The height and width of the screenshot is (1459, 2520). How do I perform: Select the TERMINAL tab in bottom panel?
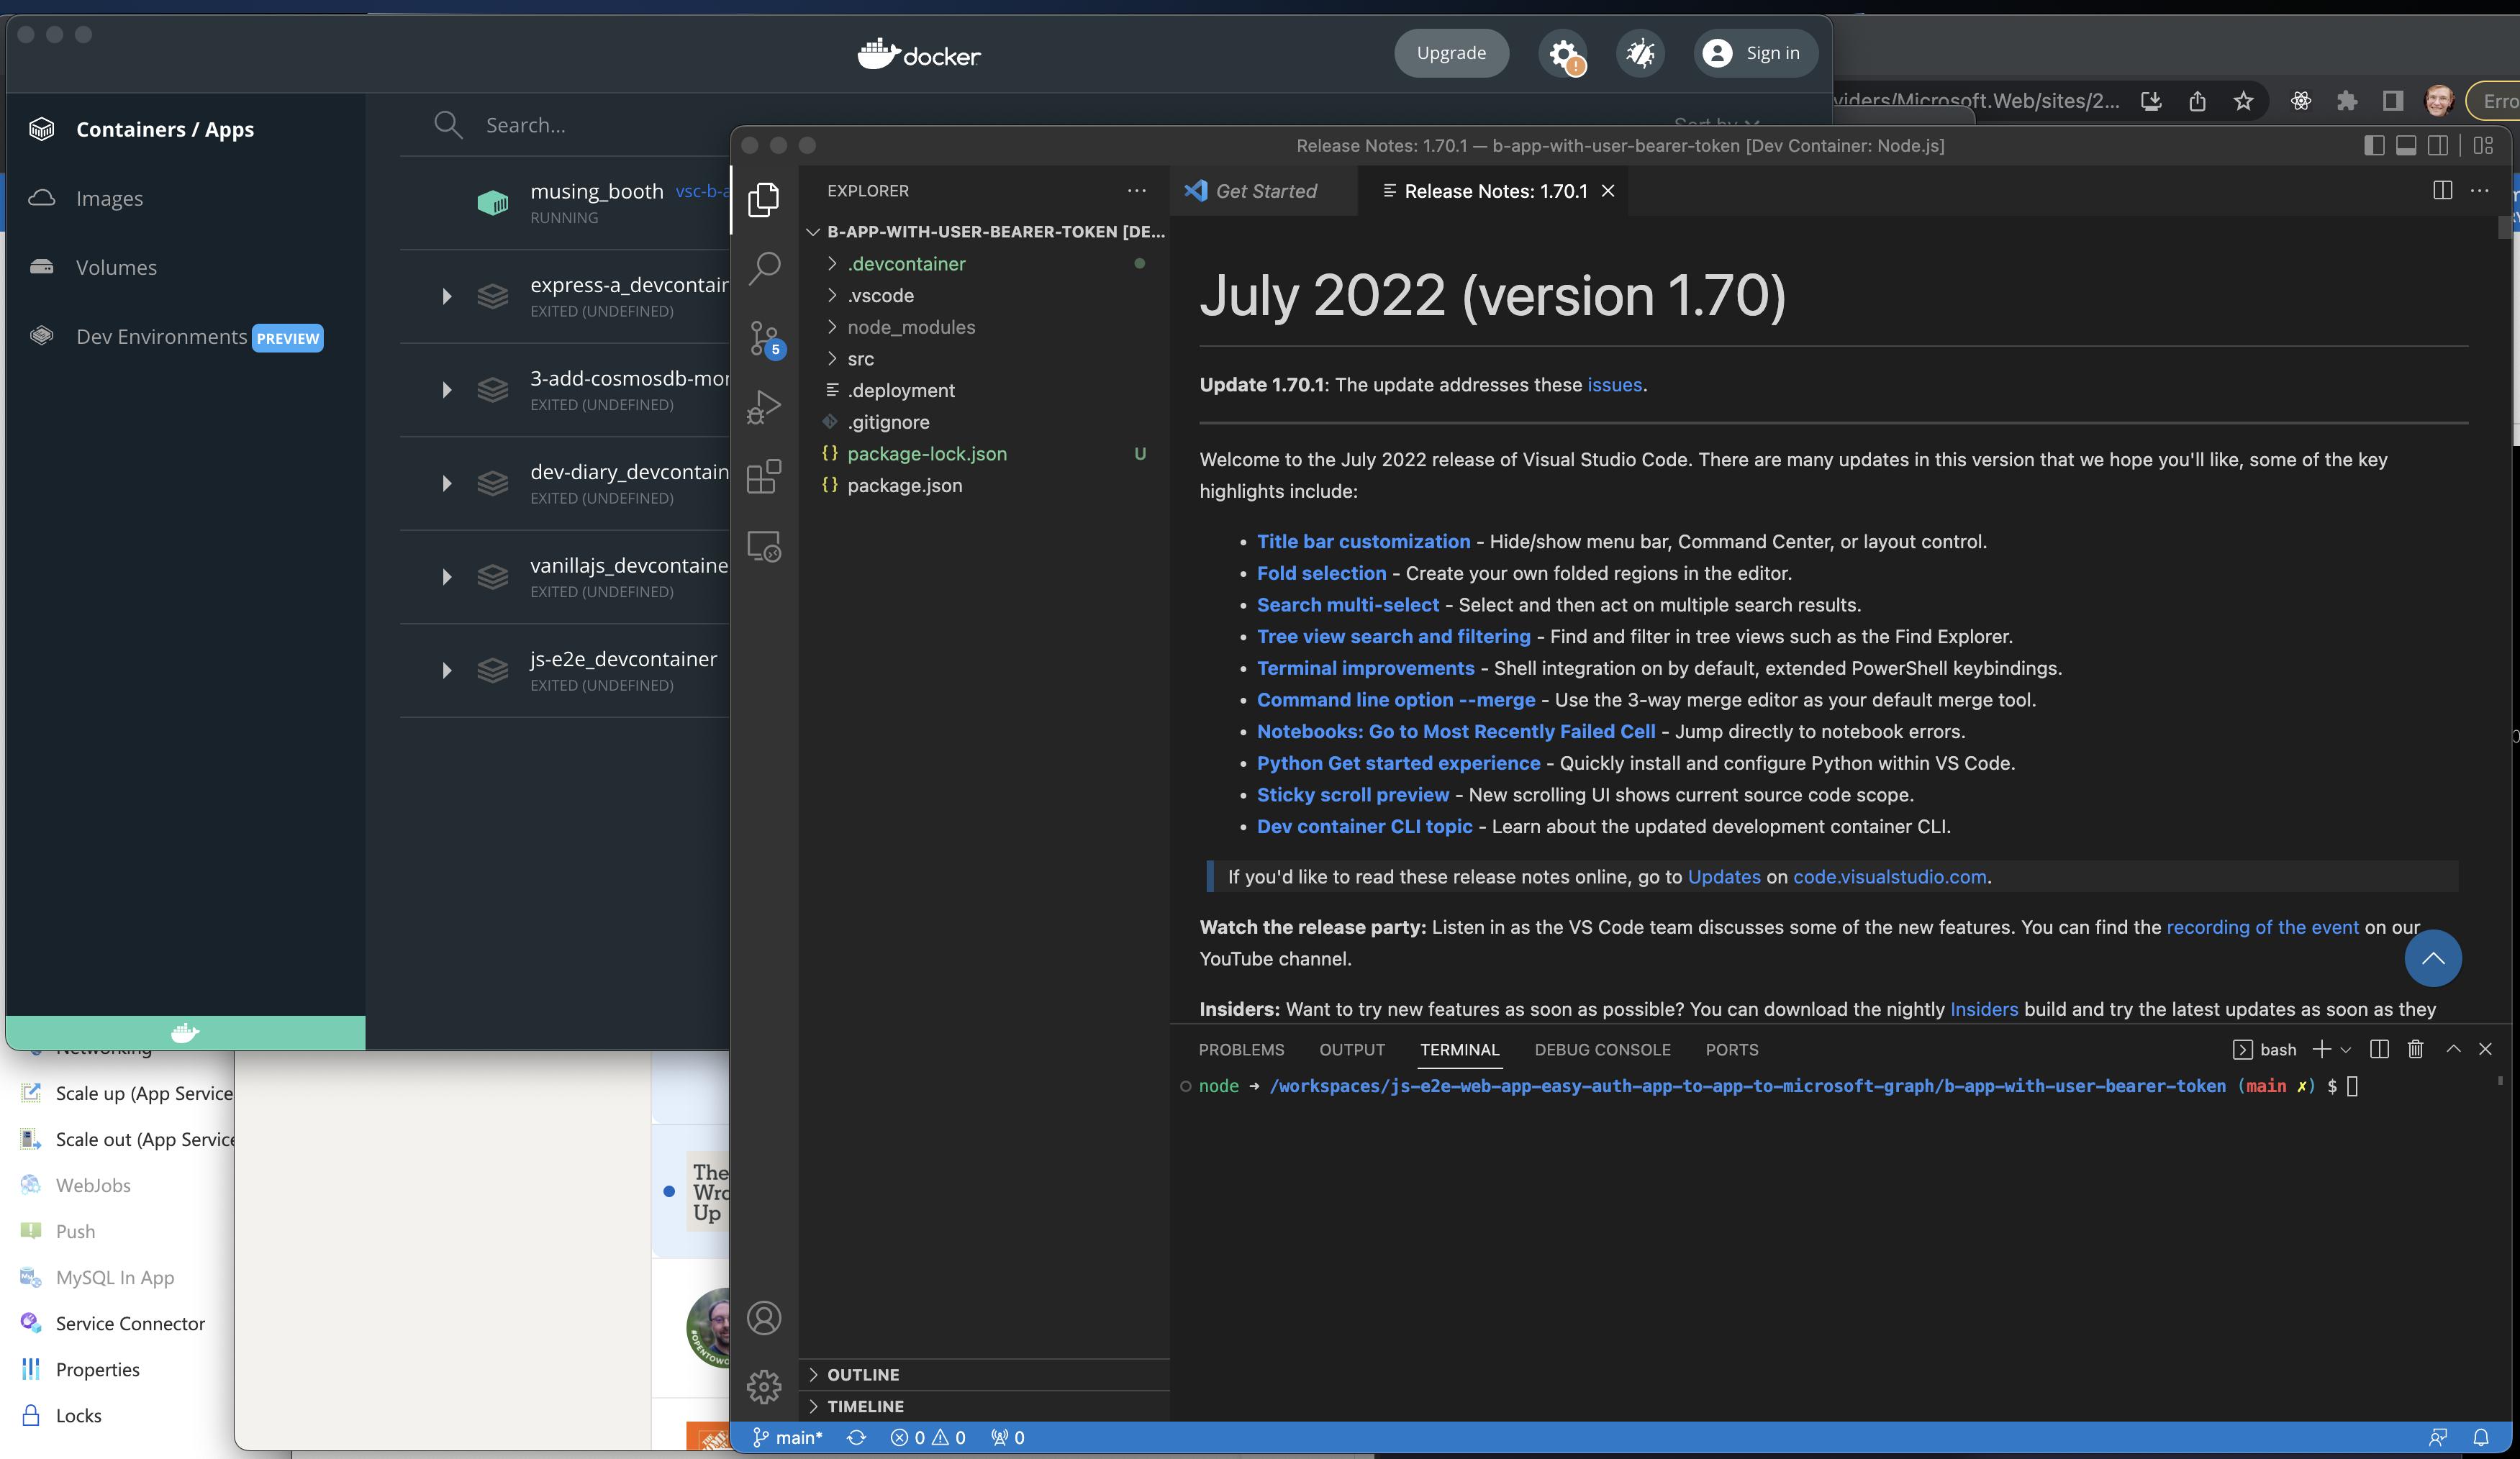[1459, 1049]
